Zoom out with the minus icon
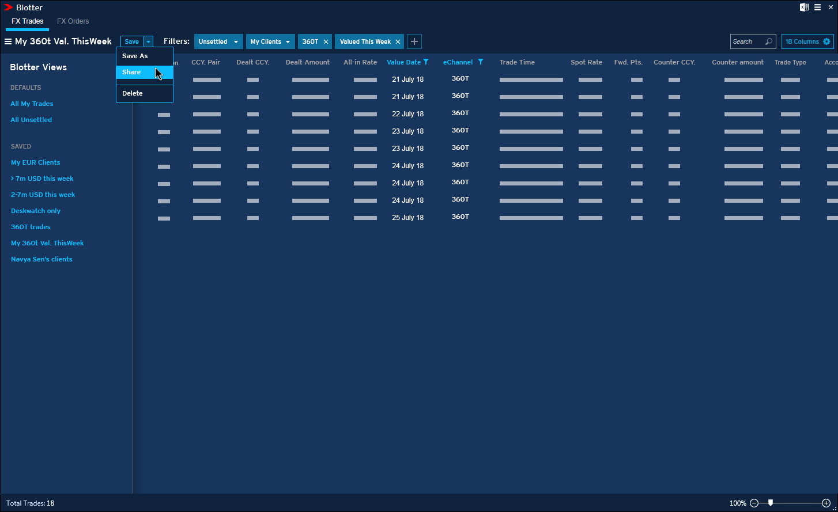 pyautogui.click(x=754, y=503)
